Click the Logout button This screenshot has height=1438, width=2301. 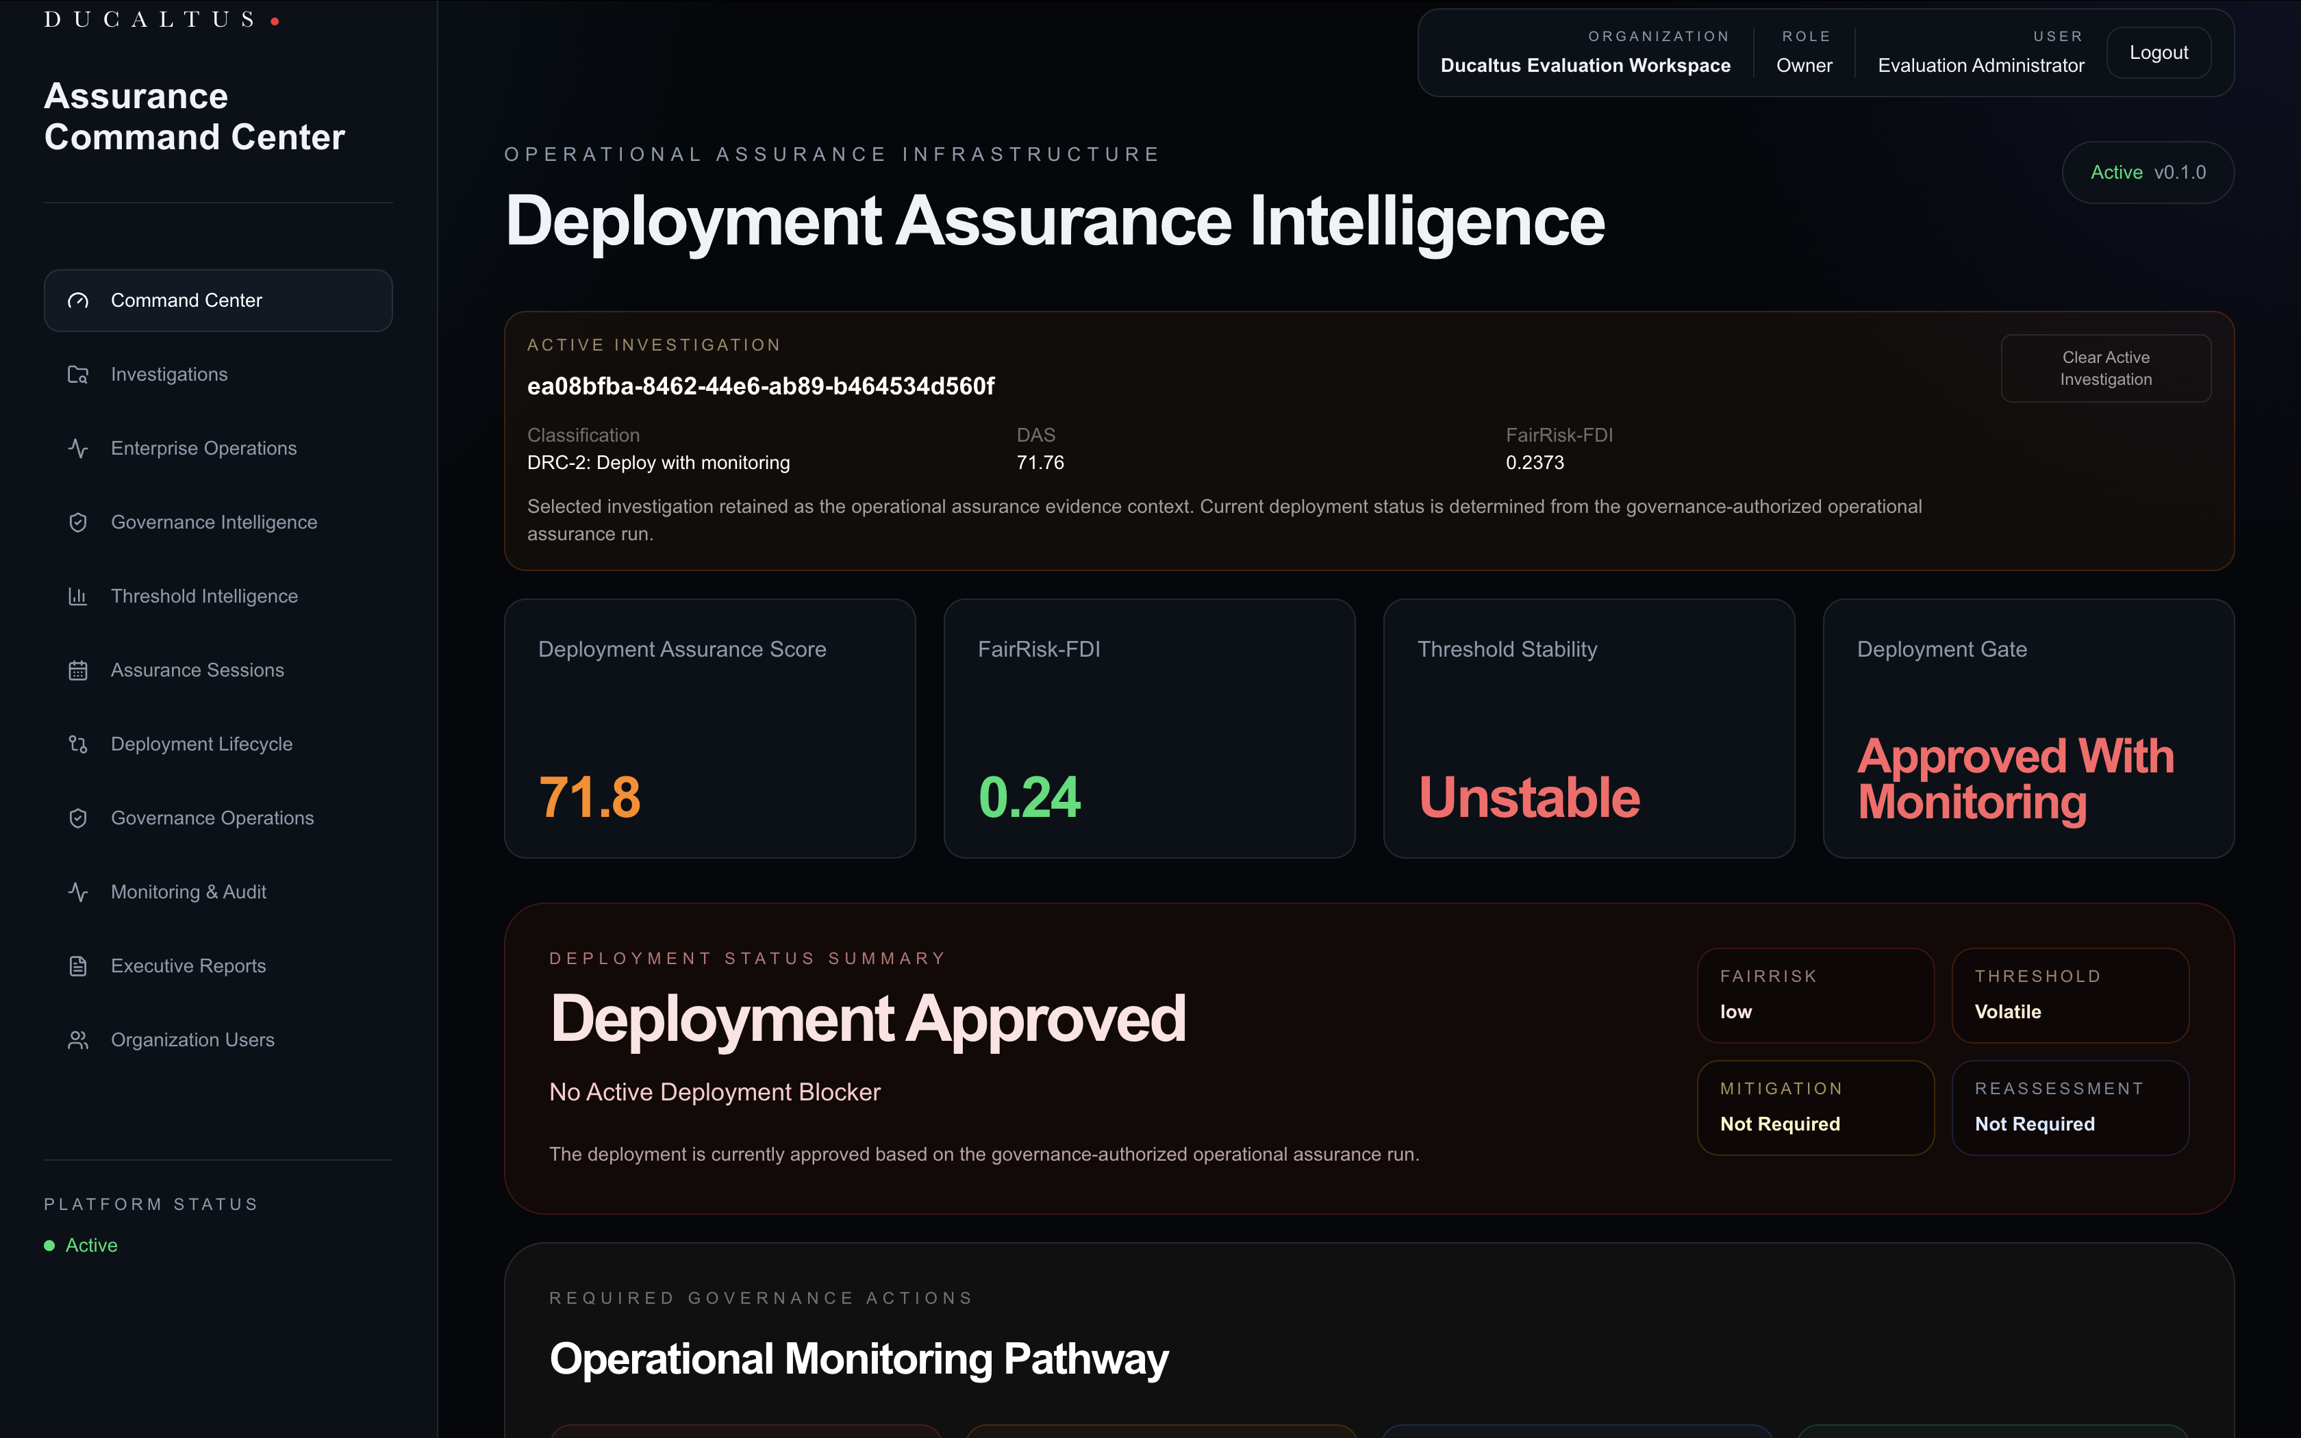pyautogui.click(x=2159, y=53)
